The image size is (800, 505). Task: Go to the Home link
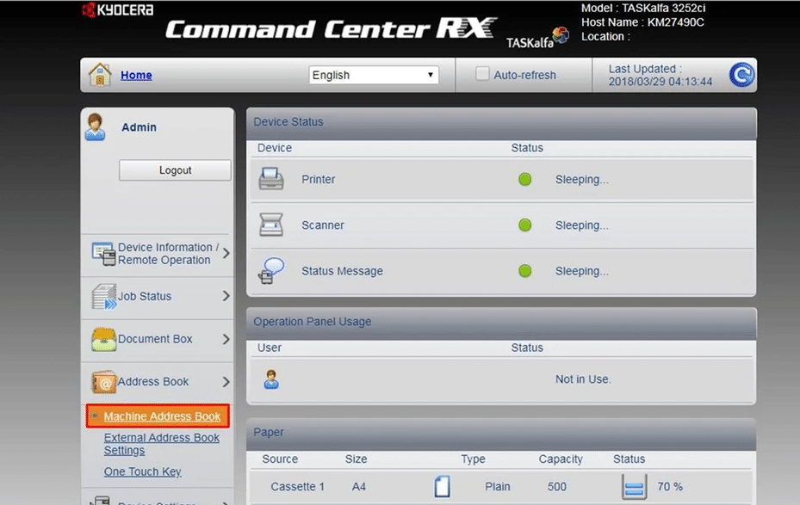[136, 75]
